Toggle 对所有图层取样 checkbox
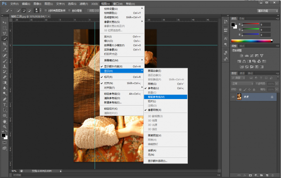 click(45, 11)
